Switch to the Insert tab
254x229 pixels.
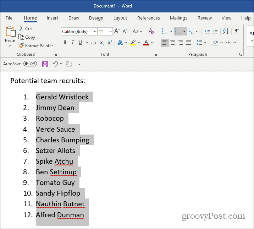pos(53,18)
